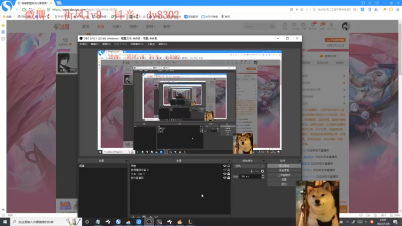The width and height of the screenshot is (402, 226).
Task: Open the scene transition type dropdown
Action: (249, 166)
